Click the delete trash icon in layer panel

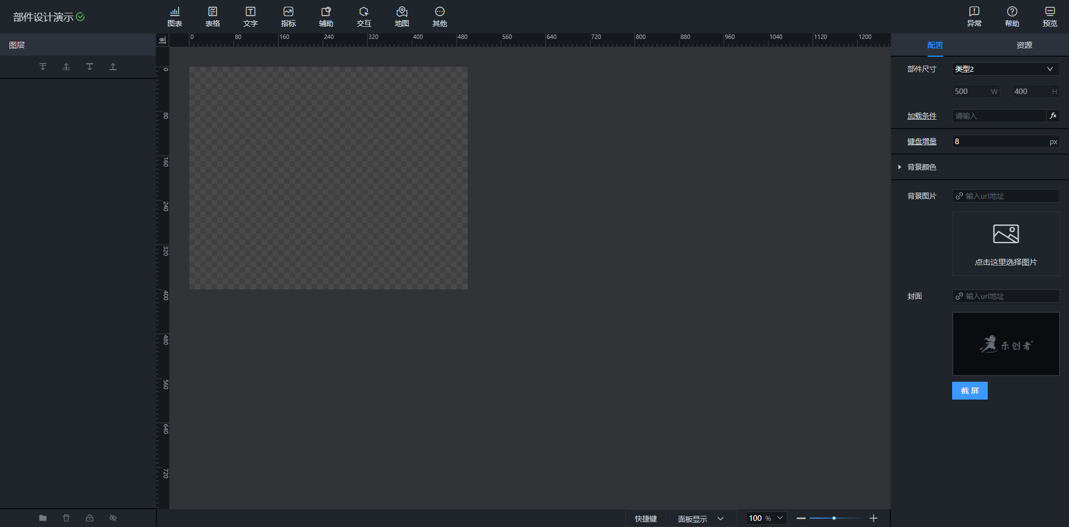[x=66, y=518]
